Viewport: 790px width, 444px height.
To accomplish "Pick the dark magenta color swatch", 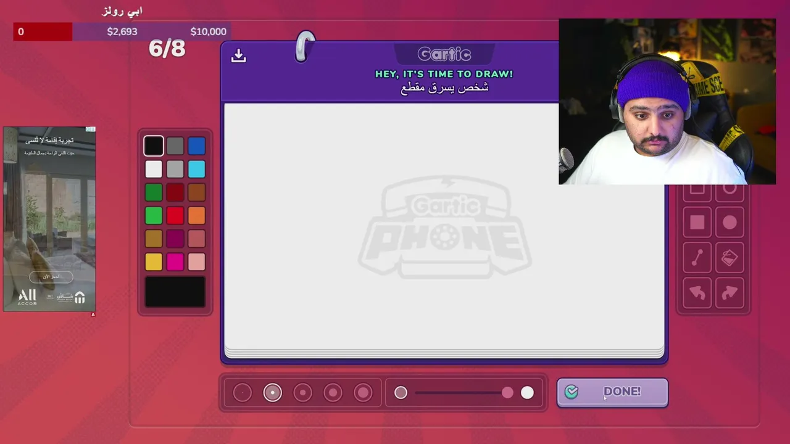I will coord(175,239).
